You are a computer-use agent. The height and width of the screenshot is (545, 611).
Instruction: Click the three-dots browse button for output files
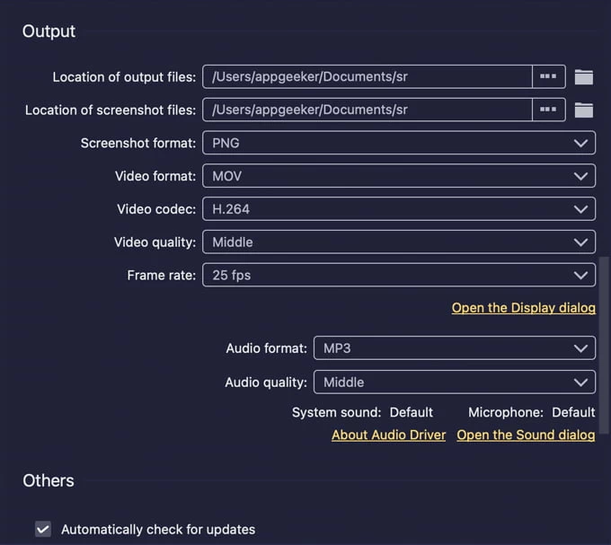click(549, 77)
